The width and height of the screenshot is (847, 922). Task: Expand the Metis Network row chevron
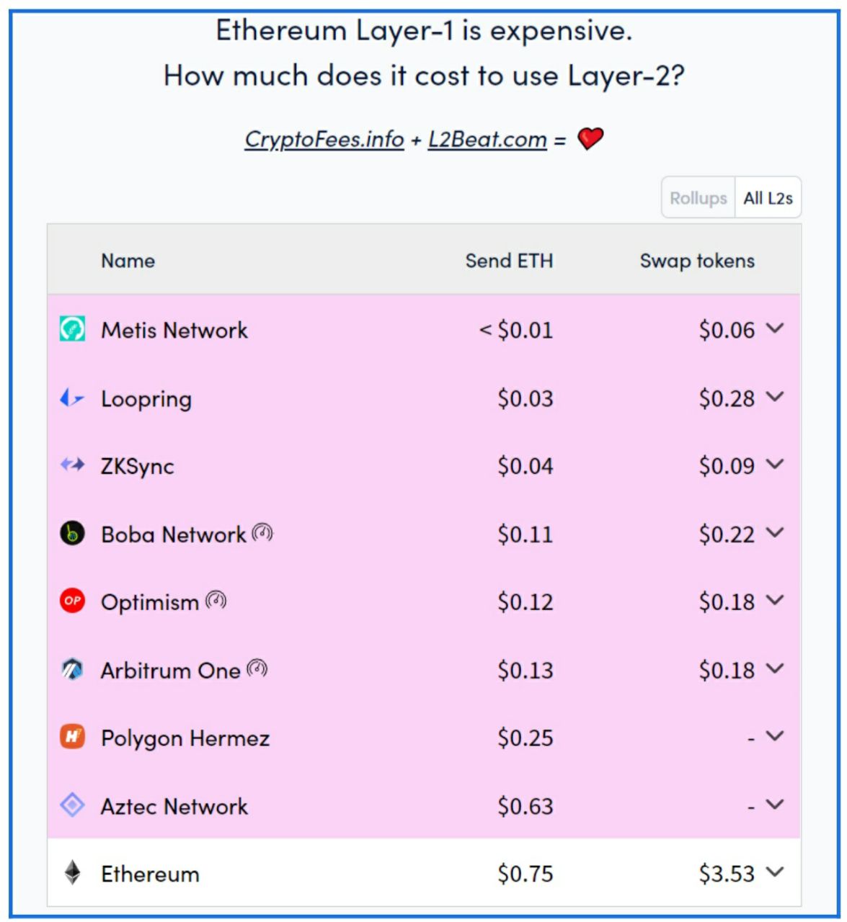pos(774,328)
